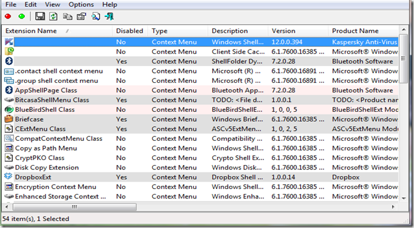Click the vertical scrollbar thumb

[403, 58]
